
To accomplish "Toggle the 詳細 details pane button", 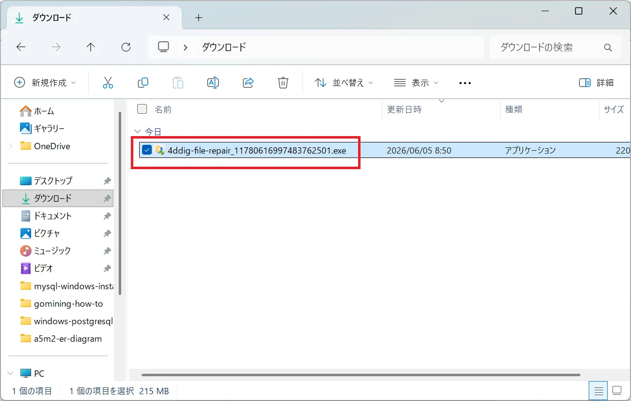I will pos(596,83).
